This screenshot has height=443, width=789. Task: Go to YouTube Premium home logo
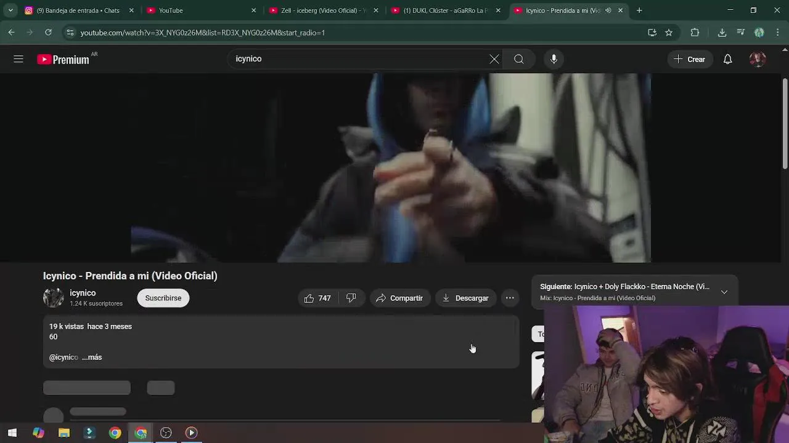click(63, 59)
